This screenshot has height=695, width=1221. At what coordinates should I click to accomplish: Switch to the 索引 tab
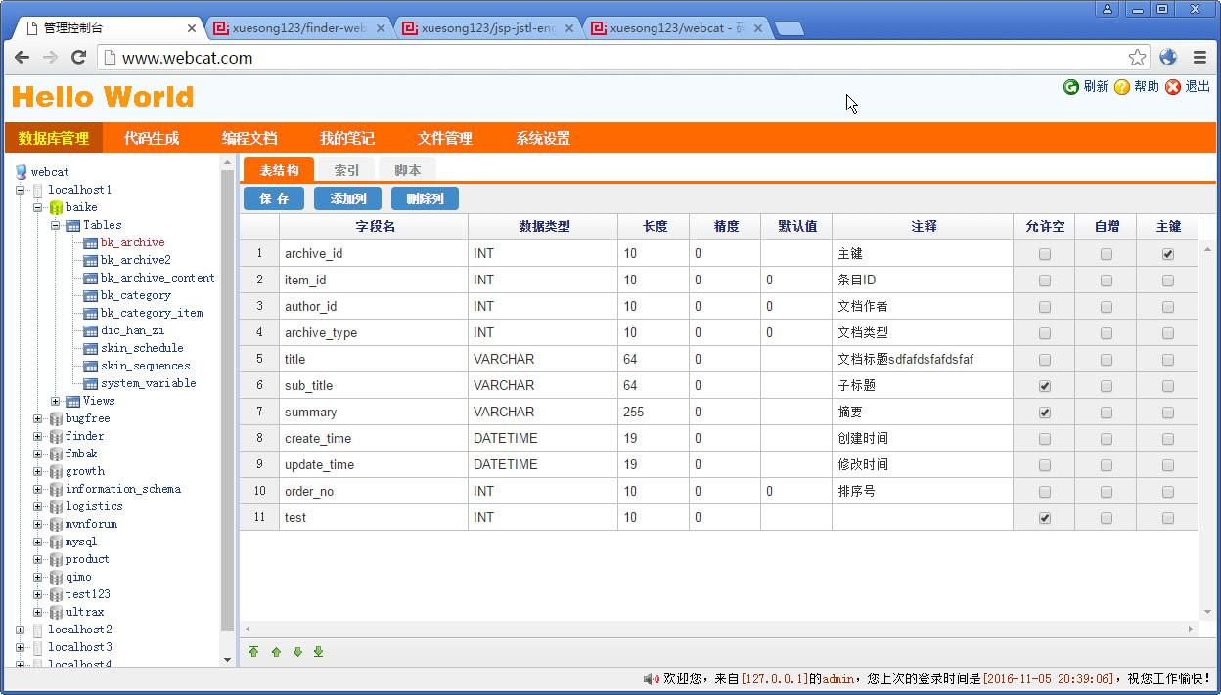pyautogui.click(x=346, y=170)
